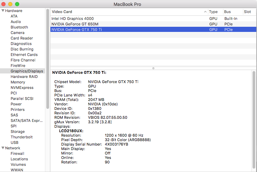
Task: Show the Storage hardware information
Action: tap(17, 131)
